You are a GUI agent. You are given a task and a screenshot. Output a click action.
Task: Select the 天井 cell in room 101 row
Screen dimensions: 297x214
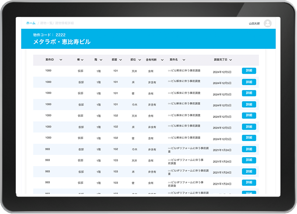(134, 71)
